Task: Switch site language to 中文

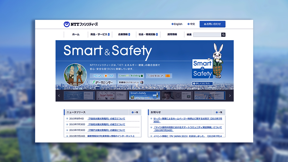Action: pyautogui.click(x=191, y=24)
